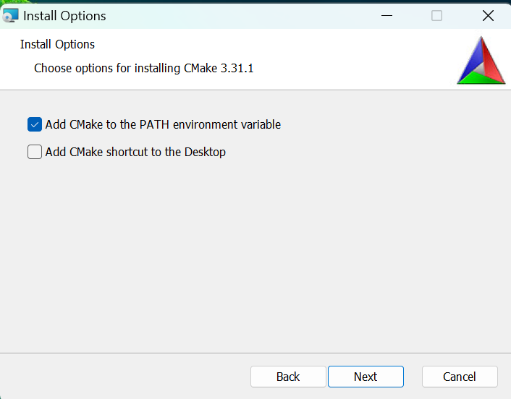Go back with the Back button
This screenshot has height=399, width=511.
288,377
